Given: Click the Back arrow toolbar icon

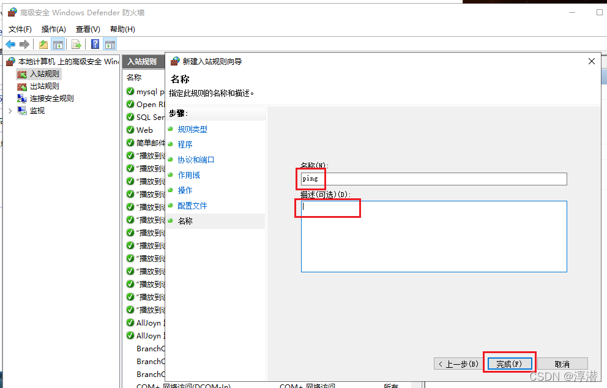Looking at the screenshot, I should (10, 45).
